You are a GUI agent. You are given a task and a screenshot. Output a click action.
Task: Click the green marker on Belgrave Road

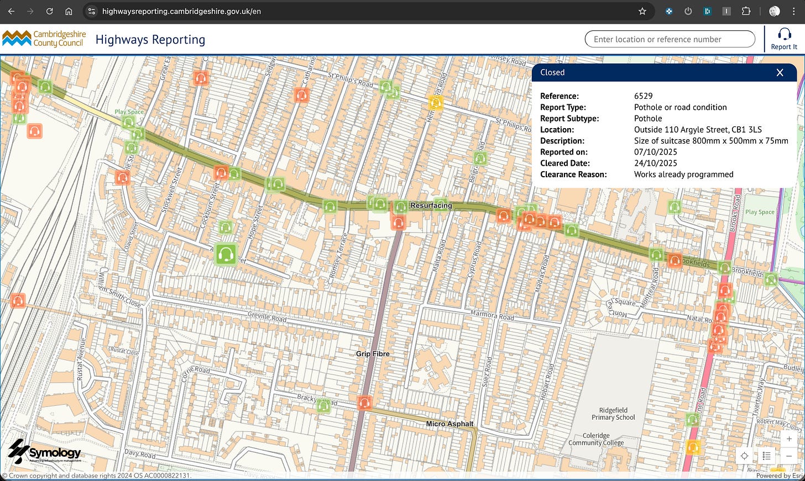point(480,159)
